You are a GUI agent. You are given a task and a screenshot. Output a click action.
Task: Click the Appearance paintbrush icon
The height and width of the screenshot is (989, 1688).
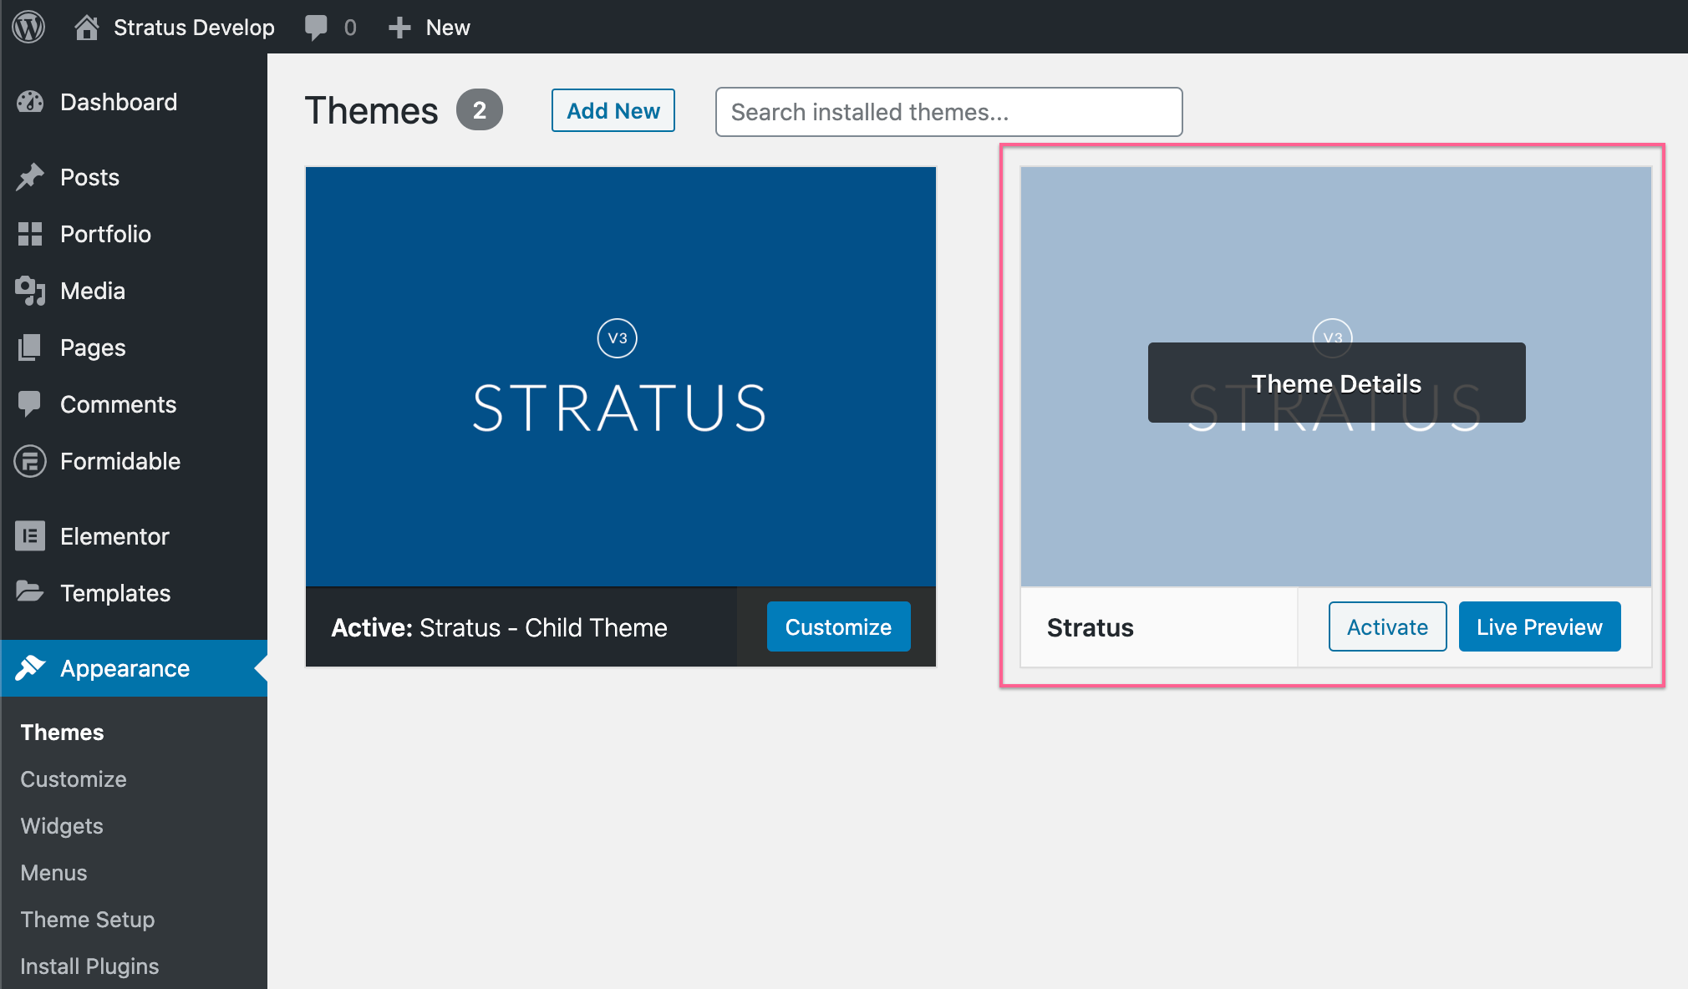point(30,668)
